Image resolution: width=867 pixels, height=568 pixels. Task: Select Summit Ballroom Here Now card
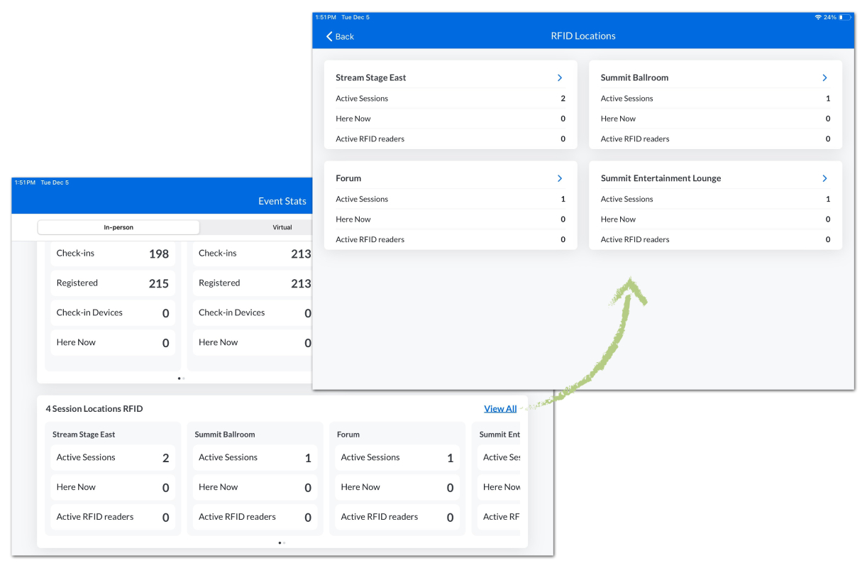click(x=255, y=488)
